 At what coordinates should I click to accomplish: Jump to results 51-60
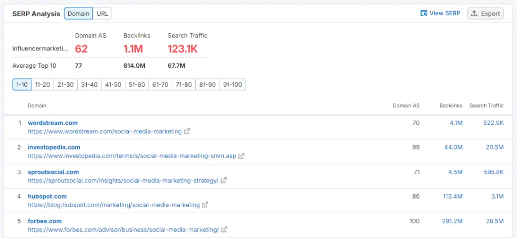pos(136,85)
